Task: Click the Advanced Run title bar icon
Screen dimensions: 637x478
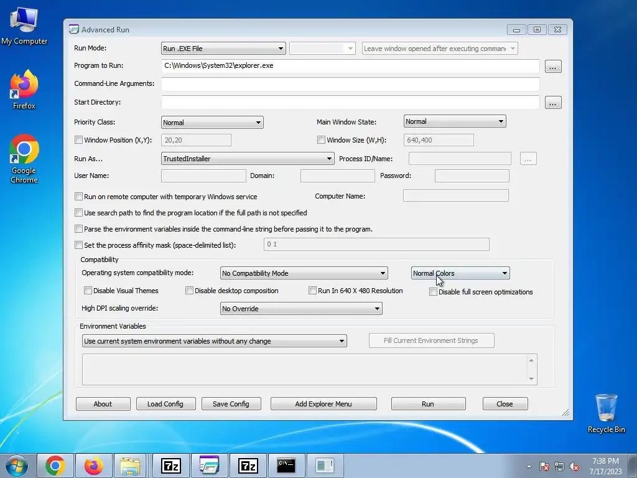Action: [x=73, y=29]
